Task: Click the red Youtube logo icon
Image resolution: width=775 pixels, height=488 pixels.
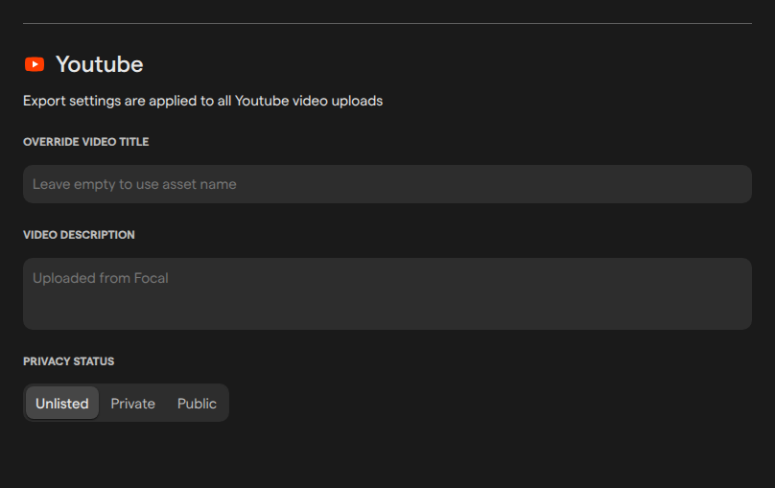Action: tap(35, 64)
